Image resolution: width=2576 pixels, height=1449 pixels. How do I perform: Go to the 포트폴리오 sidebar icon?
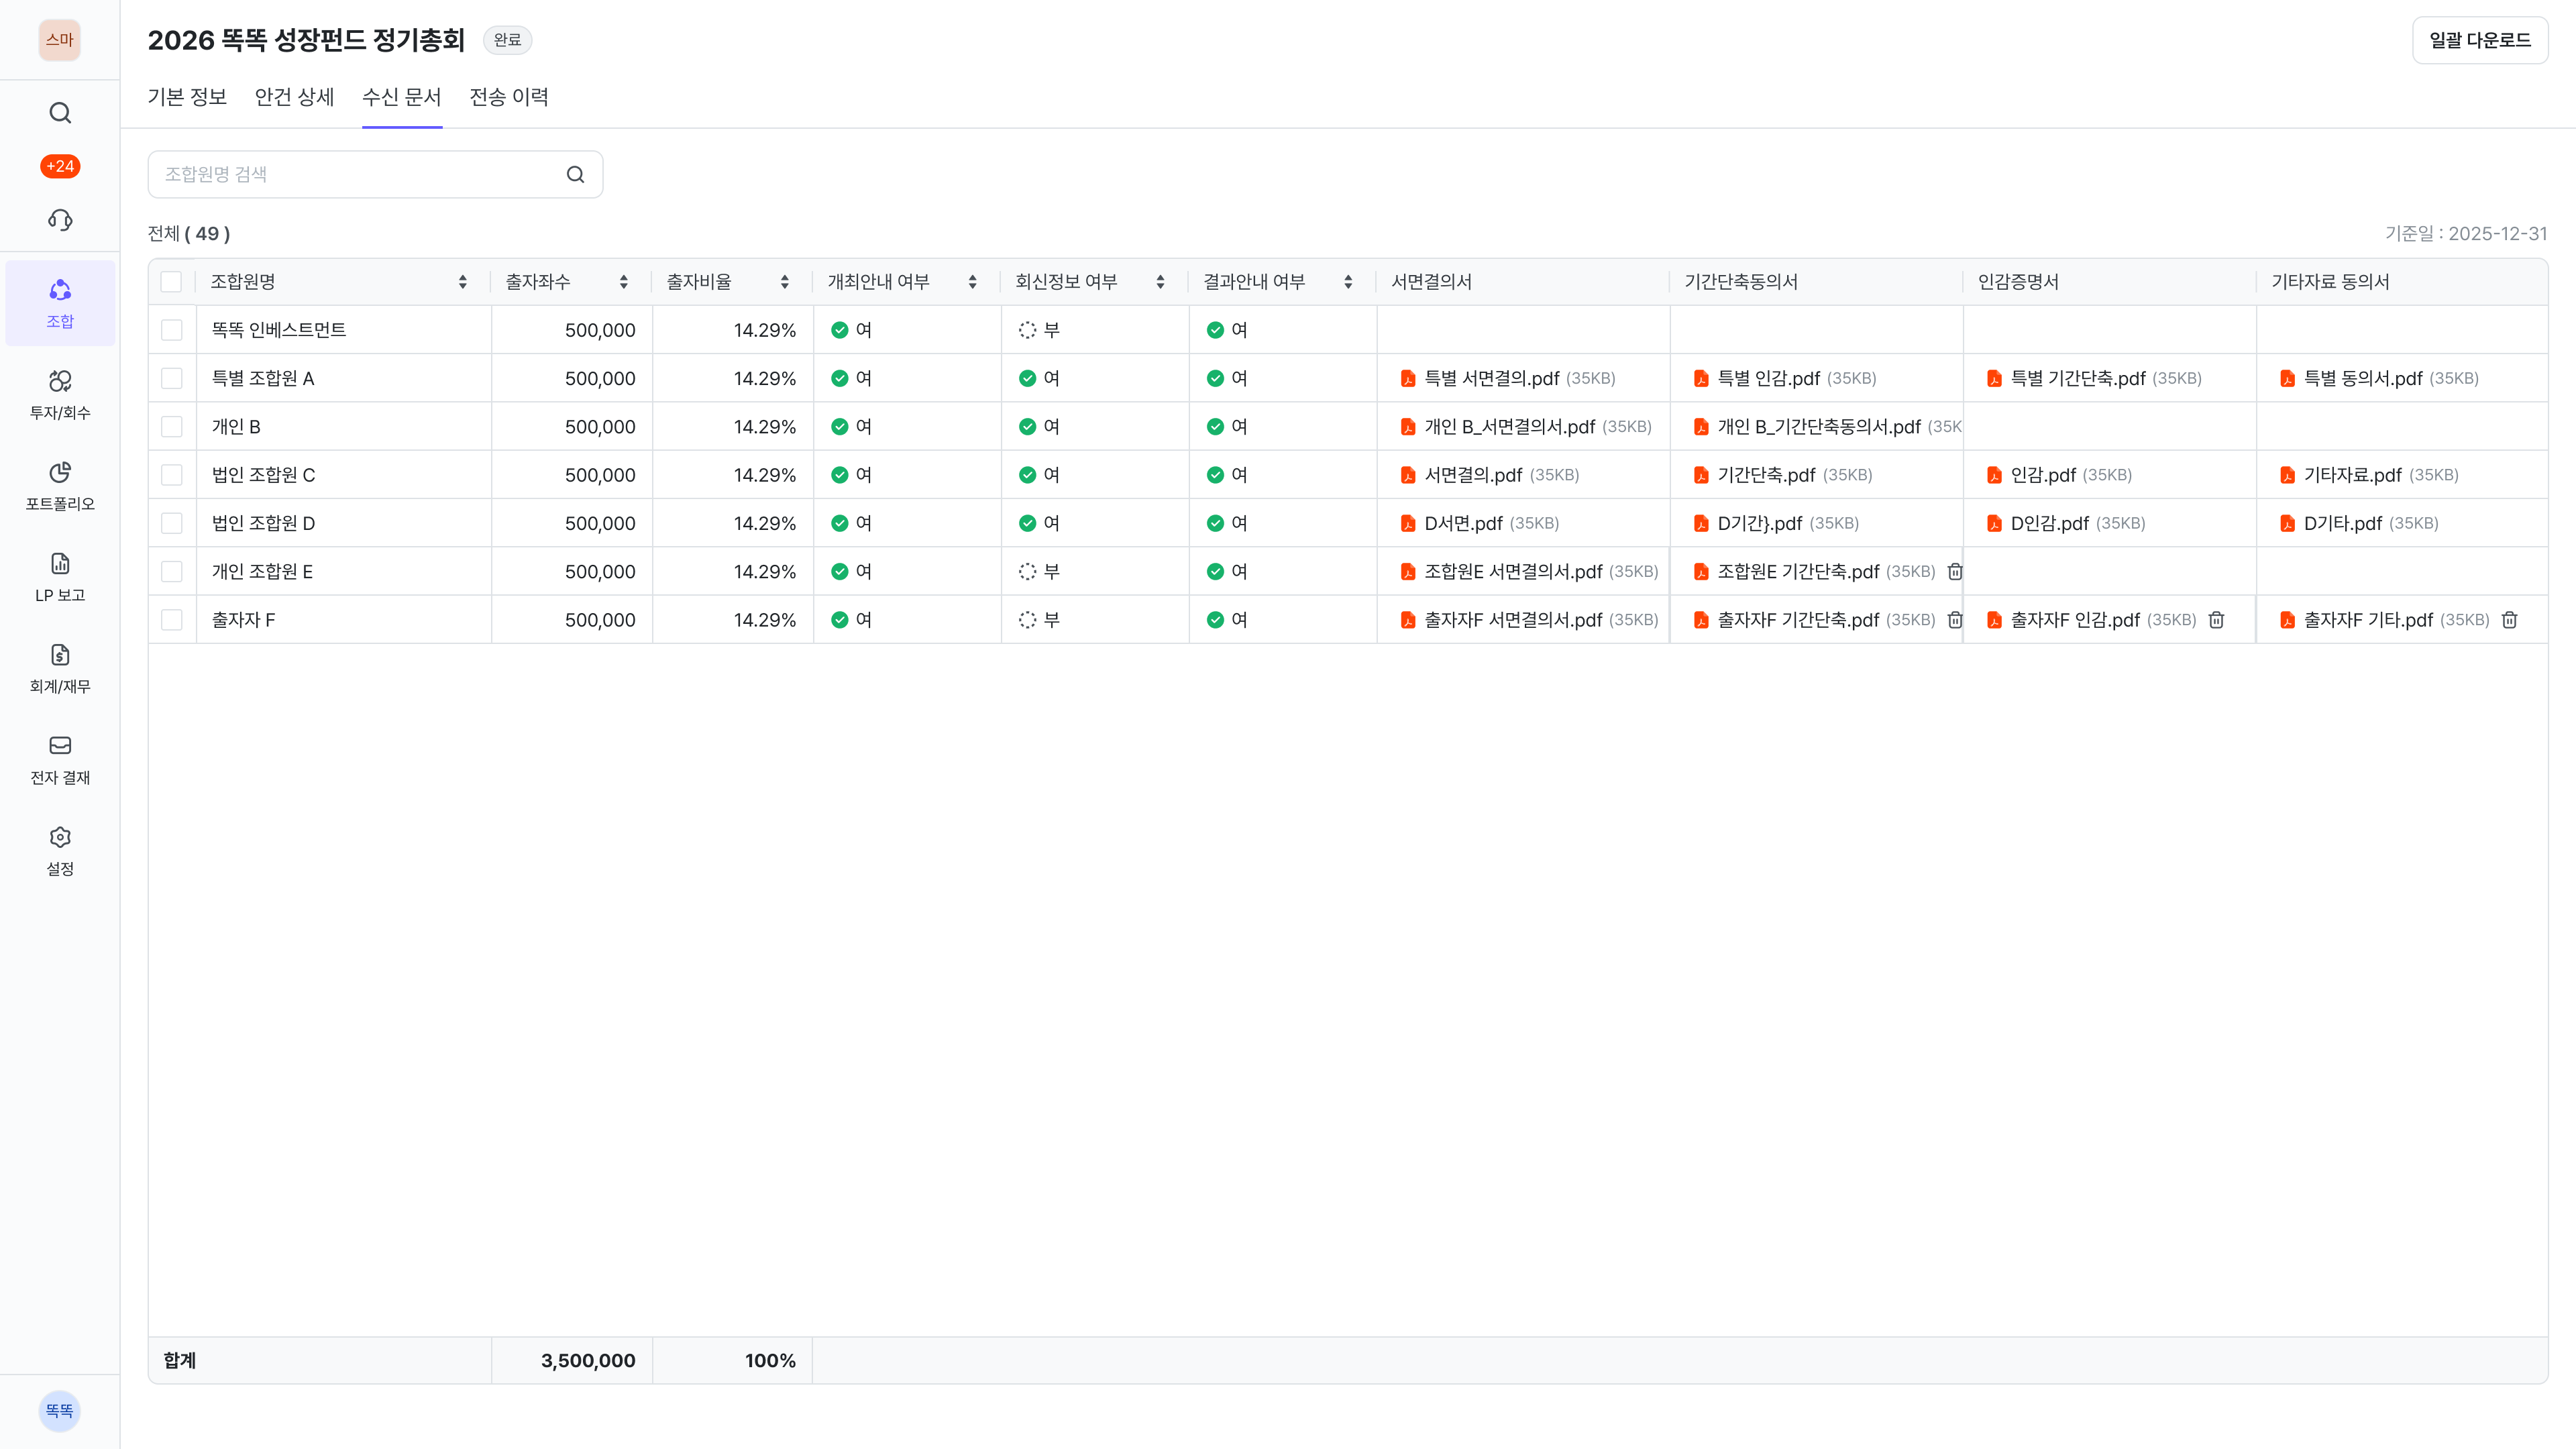60,485
